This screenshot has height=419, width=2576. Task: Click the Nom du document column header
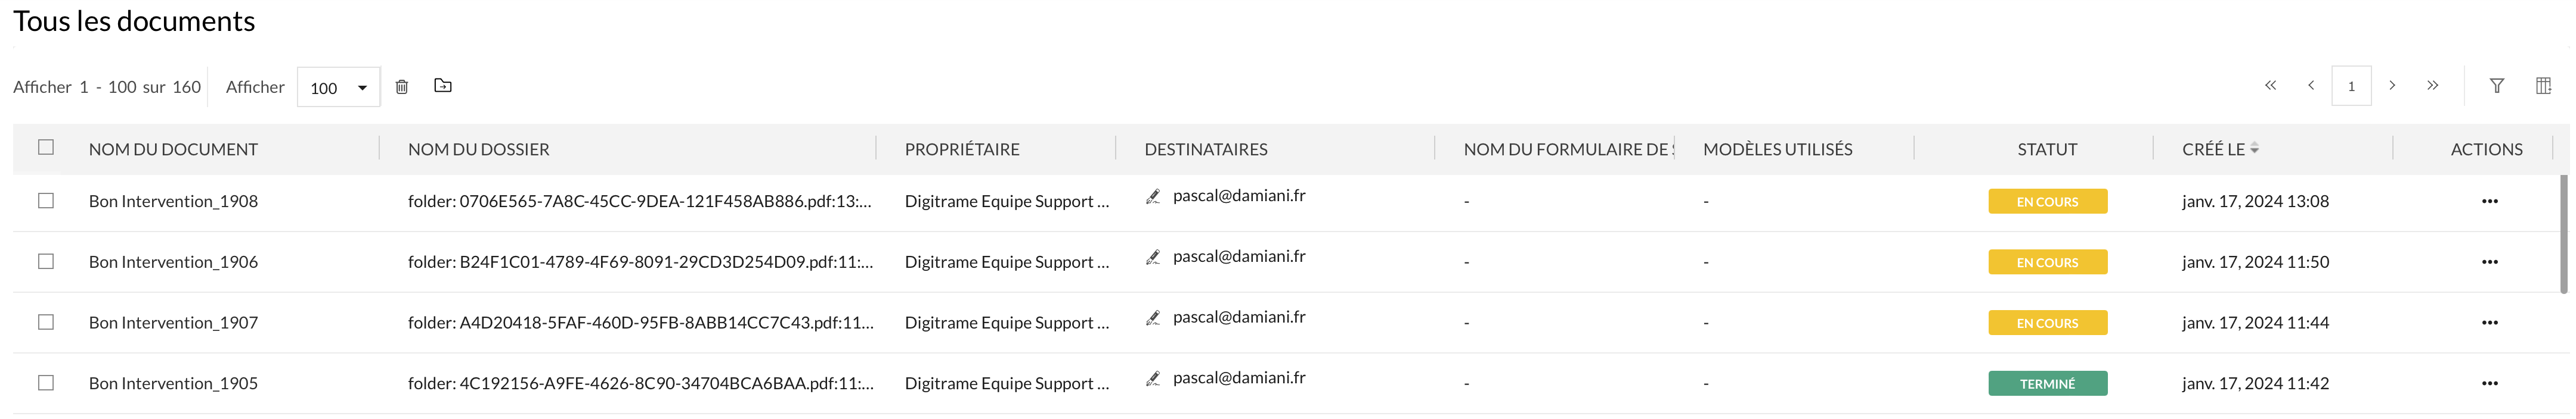173,149
